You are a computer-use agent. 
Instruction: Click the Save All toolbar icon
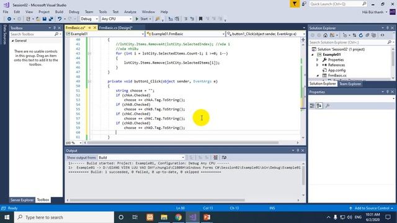tap(51, 19)
